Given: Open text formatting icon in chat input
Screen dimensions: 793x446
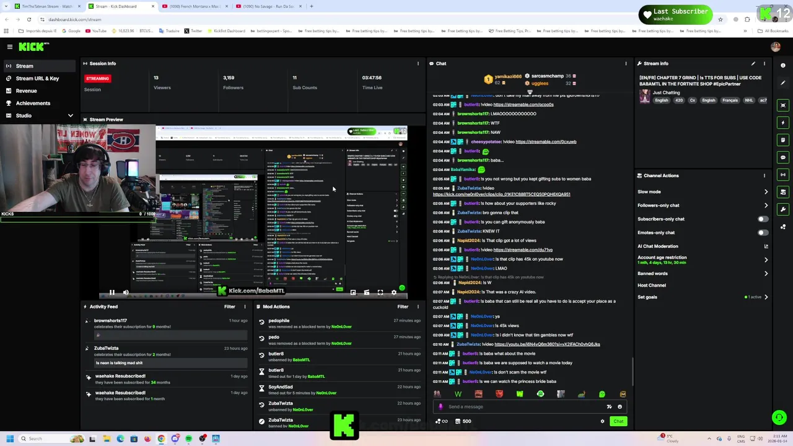Looking at the screenshot, I should click(x=609, y=407).
